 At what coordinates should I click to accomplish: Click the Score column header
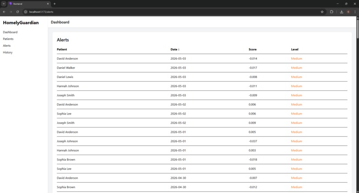pyautogui.click(x=253, y=49)
